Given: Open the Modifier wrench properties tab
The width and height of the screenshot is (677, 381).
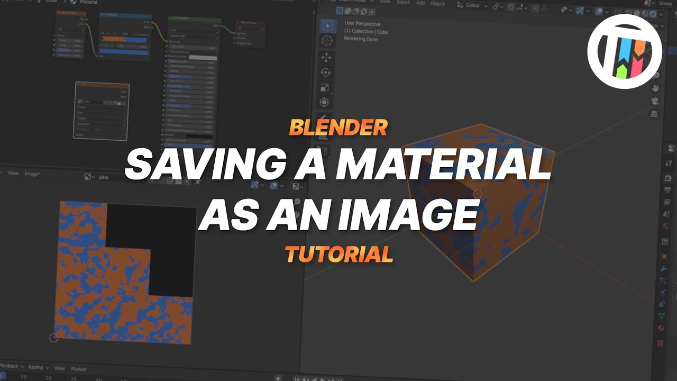Looking at the screenshot, I should 664,268.
